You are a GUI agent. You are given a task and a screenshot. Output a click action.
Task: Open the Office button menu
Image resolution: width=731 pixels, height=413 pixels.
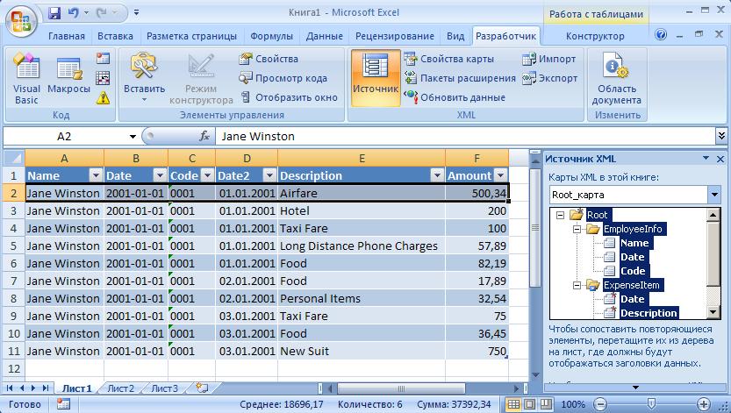point(21,21)
